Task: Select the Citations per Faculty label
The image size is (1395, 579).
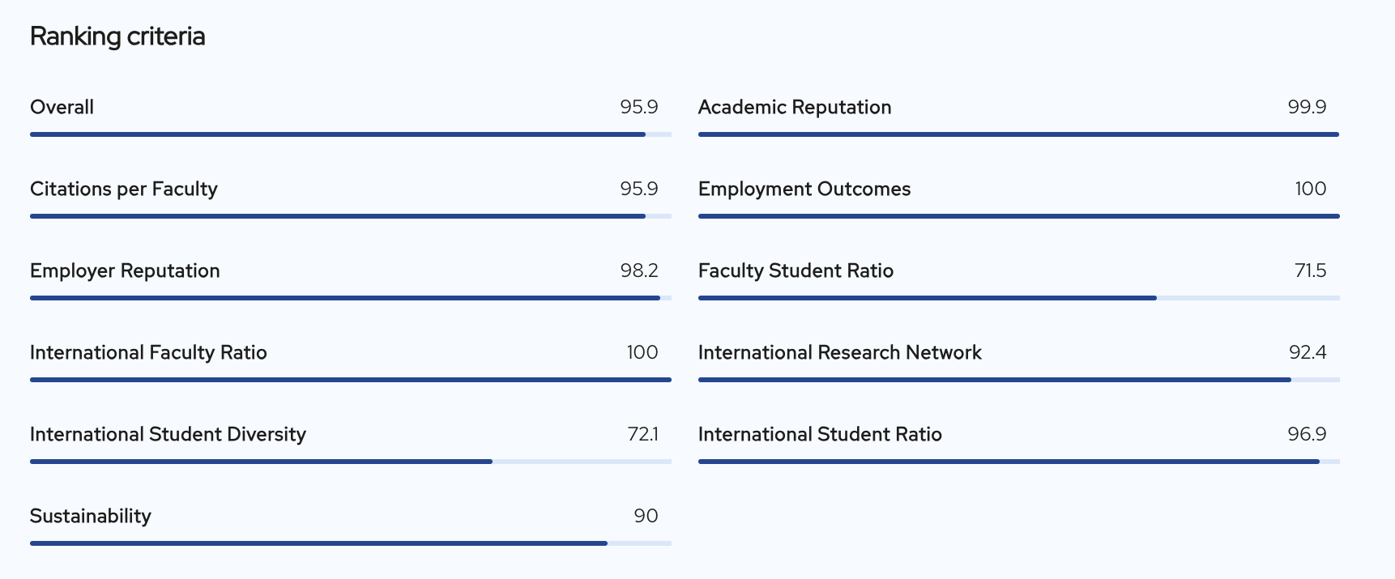Action: point(124,189)
